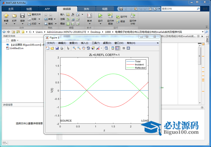Click the 比较 (Compare) button

[34, 19]
